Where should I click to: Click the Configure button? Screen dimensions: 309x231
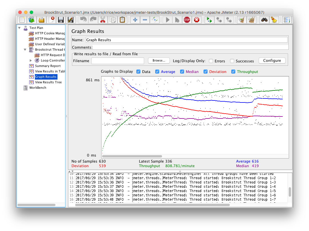pyautogui.click(x=272, y=61)
